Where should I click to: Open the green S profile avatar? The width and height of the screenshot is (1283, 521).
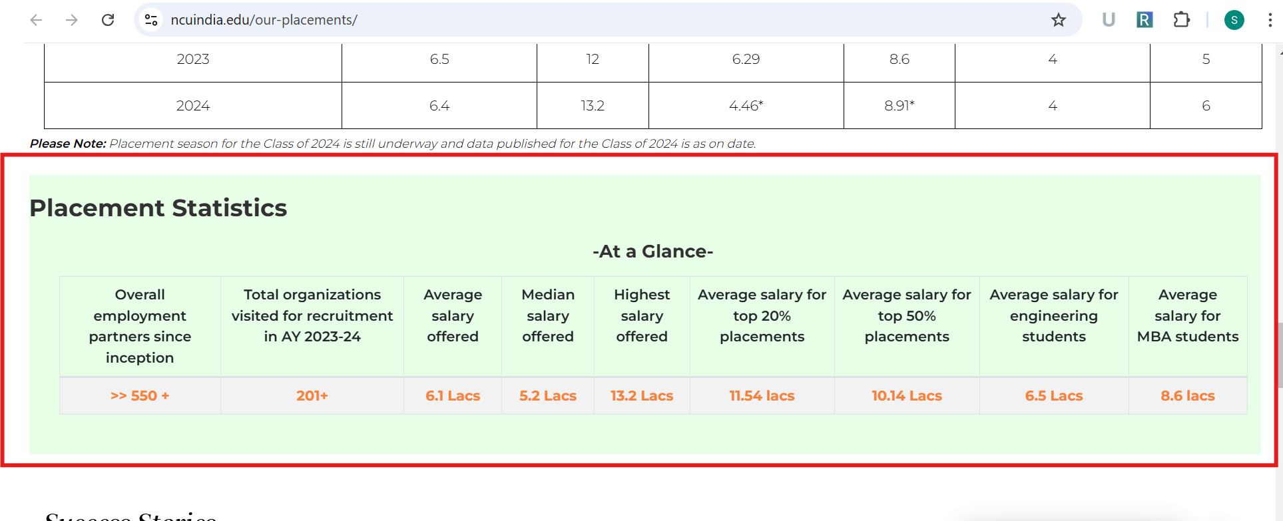click(x=1234, y=20)
